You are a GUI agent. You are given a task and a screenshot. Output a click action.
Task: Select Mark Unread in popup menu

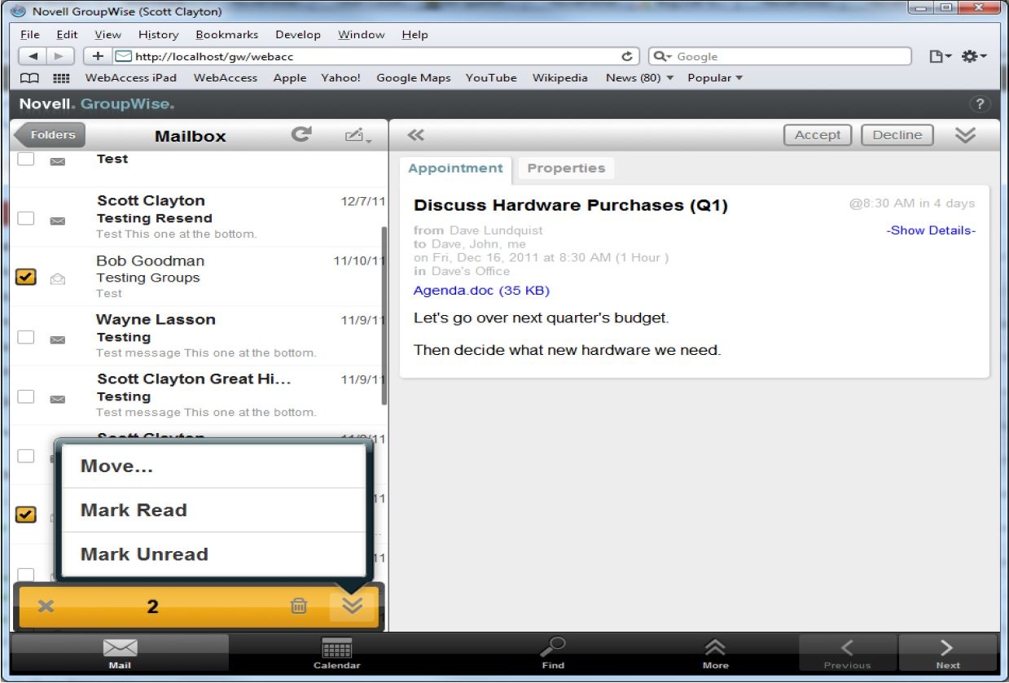coord(213,554)
